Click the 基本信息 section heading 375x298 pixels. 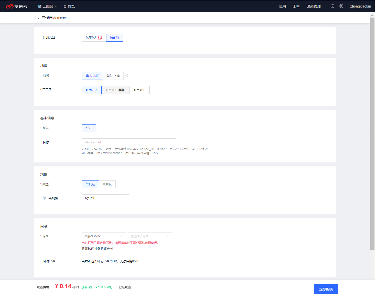47,118
